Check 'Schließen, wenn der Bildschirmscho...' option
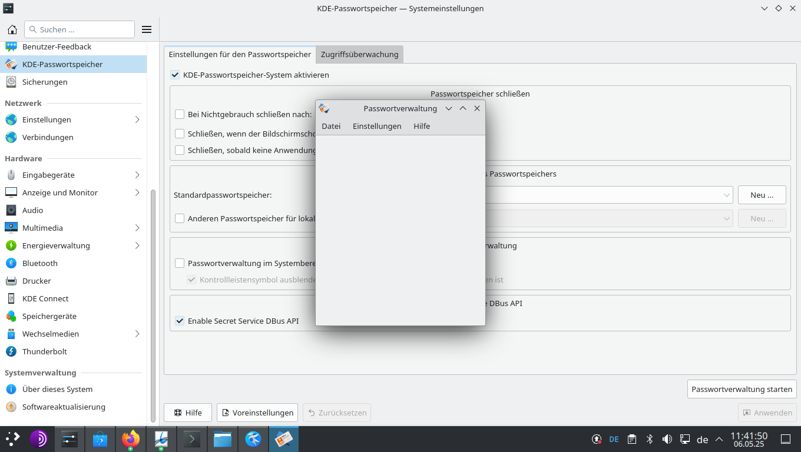 pos(180,133)
